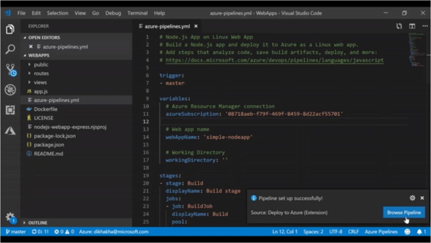The image size is (431, 243).
Task: Open the Selection menu
Action: click(x=57, y=13)
